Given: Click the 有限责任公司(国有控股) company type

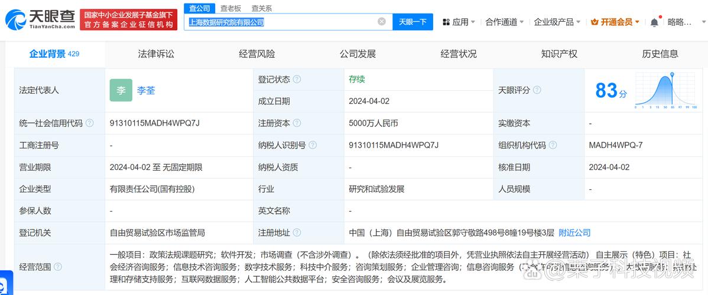Looking at the screenshot, I should pos(152,189).
